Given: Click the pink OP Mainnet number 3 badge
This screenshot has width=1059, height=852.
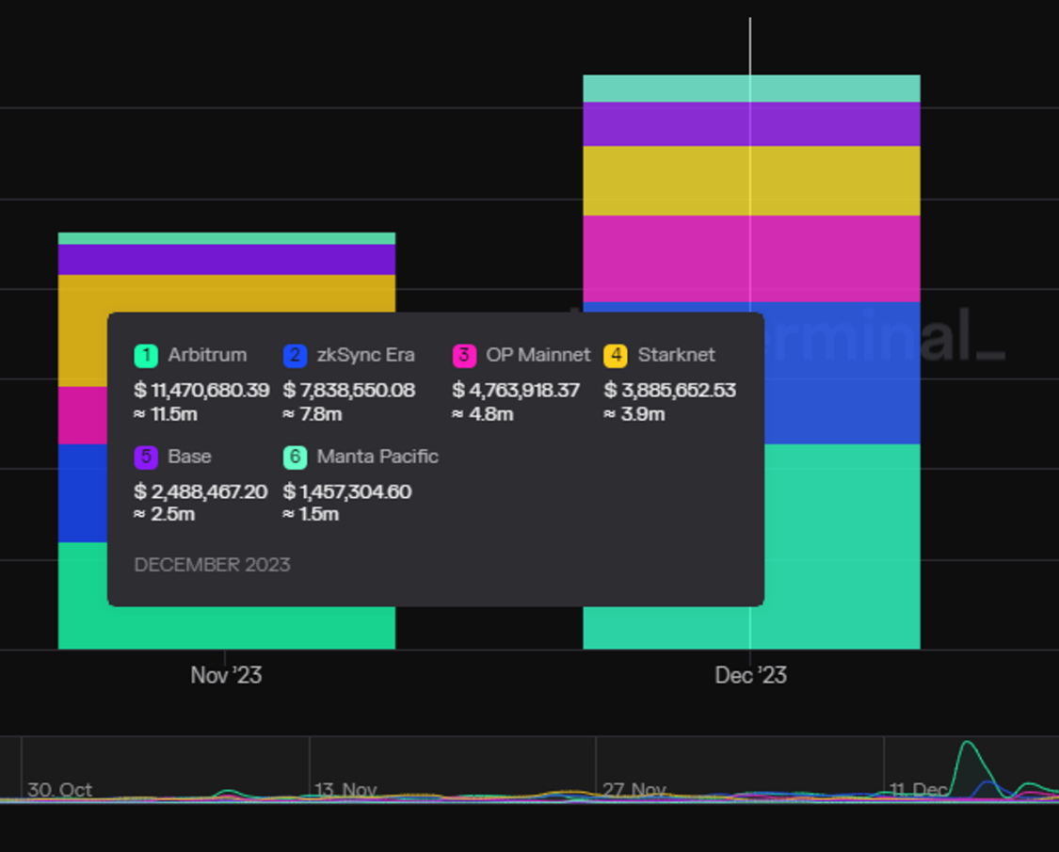Looking at the screenshot, I should 464,356.
